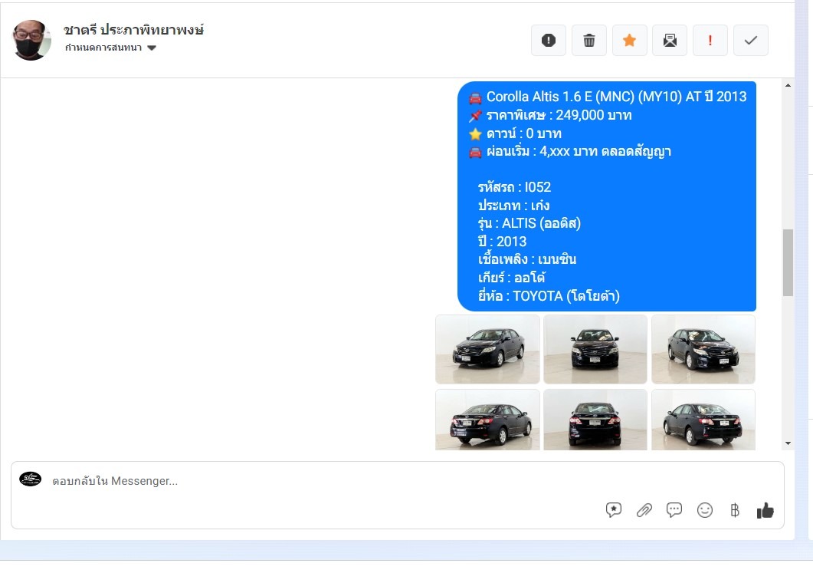Open the speech bubble message icon
Screen dimensions: 813x583
click(674, 510)
